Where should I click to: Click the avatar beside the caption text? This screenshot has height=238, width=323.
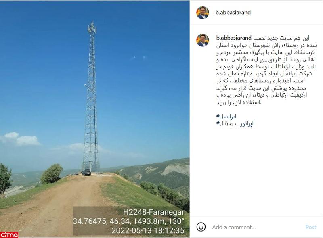[x=203, y=40]
